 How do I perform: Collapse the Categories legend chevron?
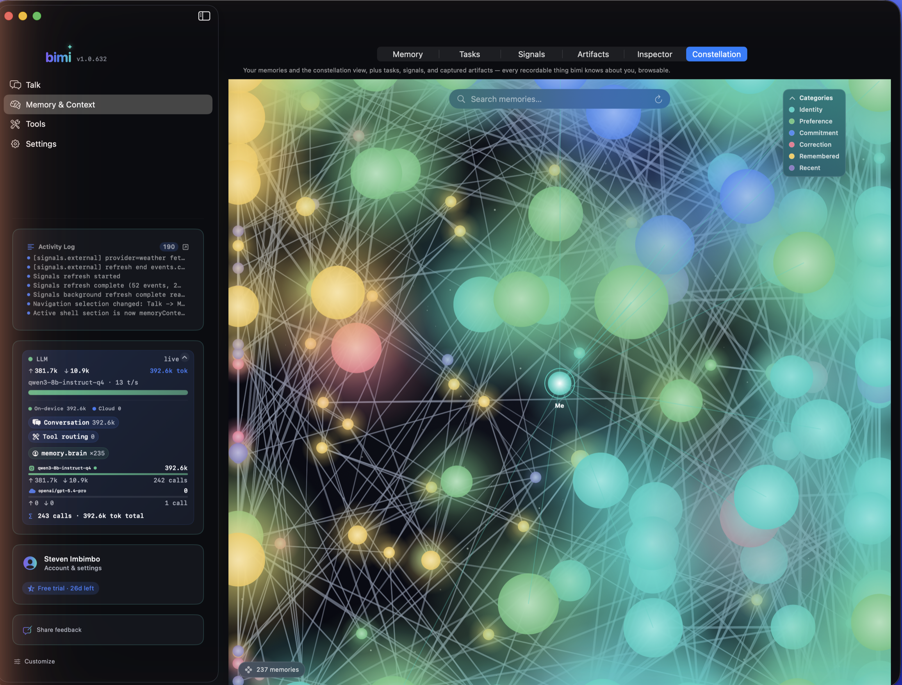[792, 98]
